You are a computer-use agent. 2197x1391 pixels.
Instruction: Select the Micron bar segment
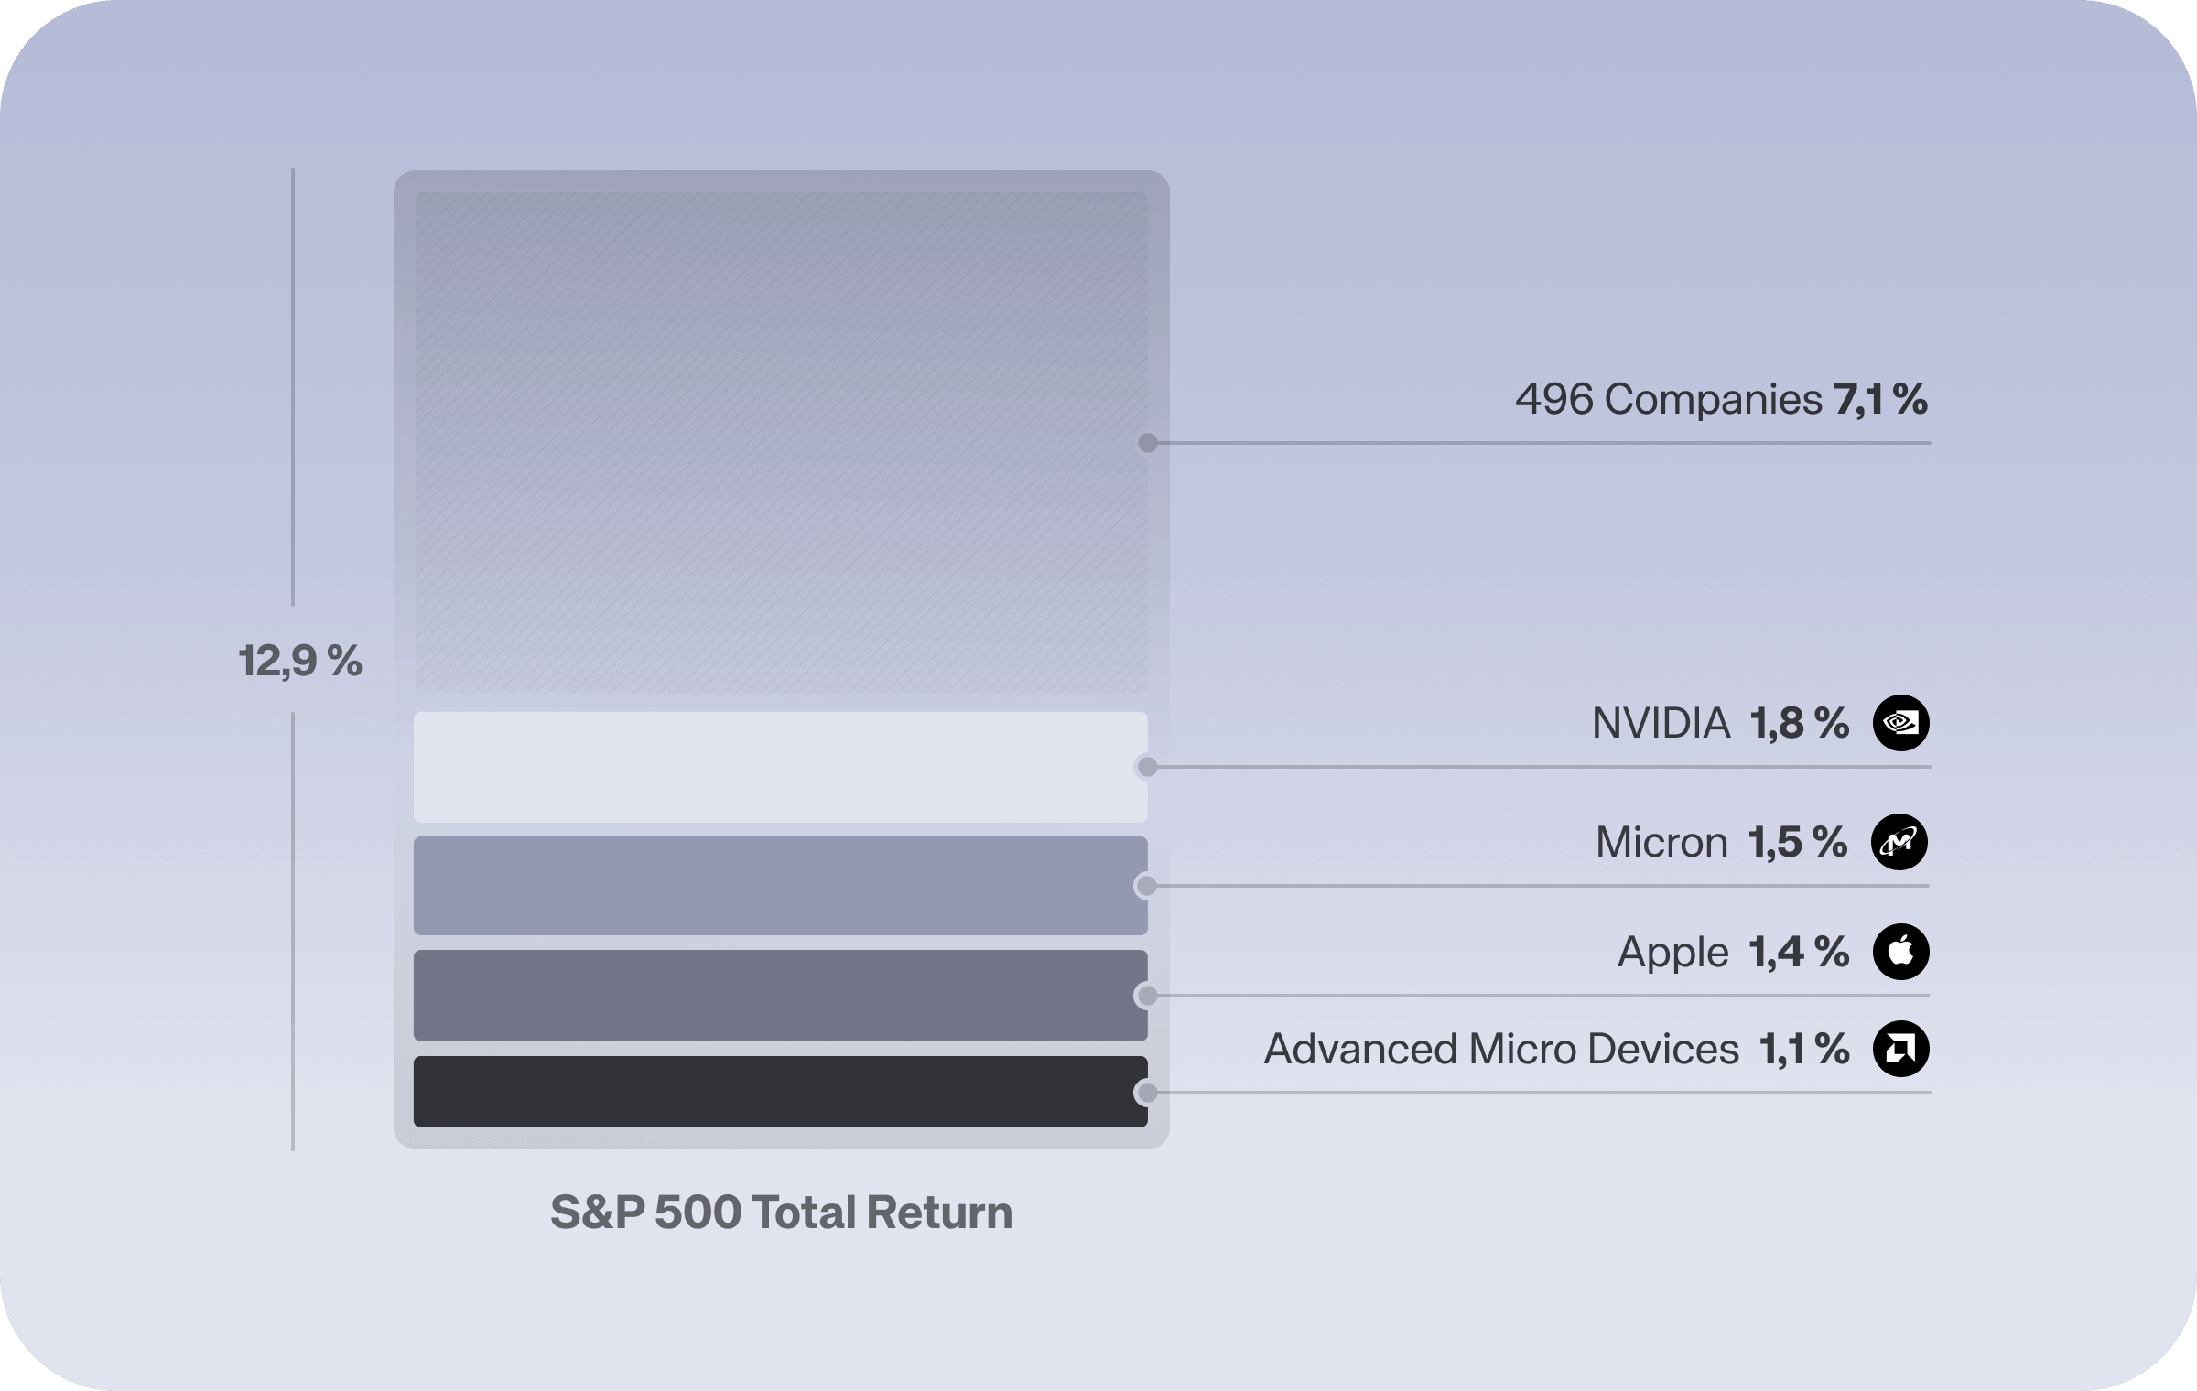[781, 886]
